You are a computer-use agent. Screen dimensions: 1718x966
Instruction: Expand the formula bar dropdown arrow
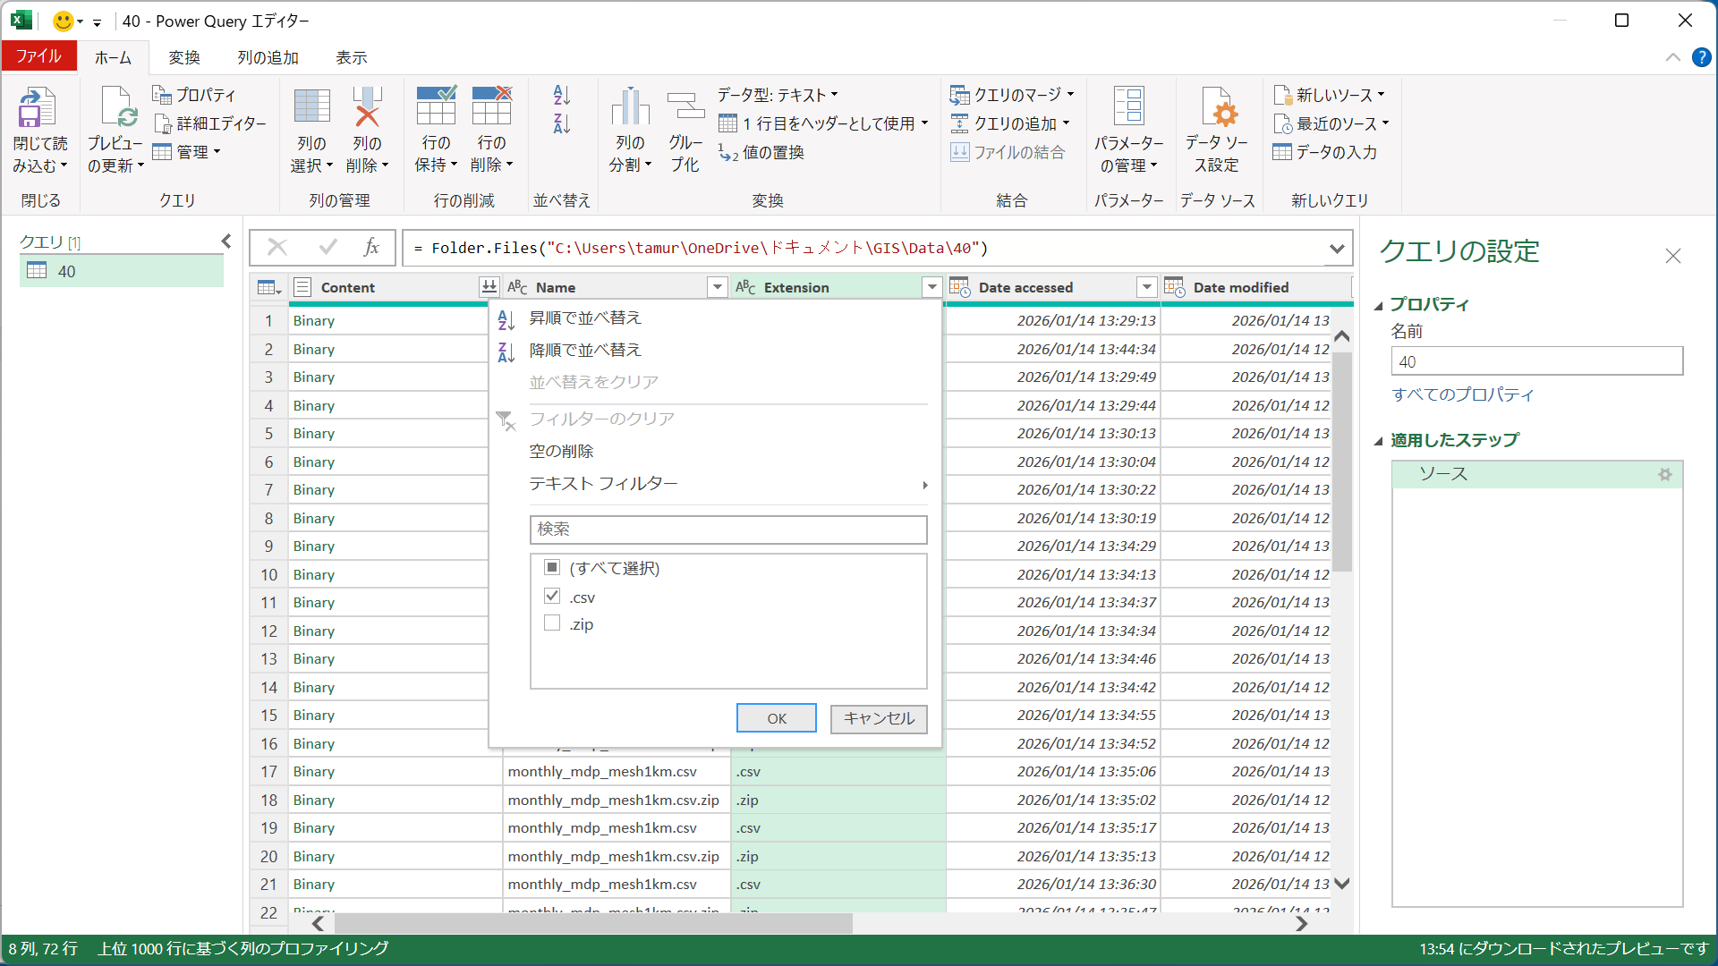1337,249
